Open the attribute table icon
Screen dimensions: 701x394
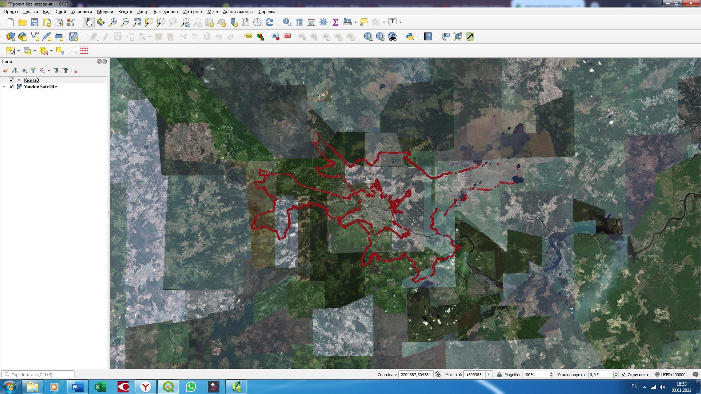[299, 22]
